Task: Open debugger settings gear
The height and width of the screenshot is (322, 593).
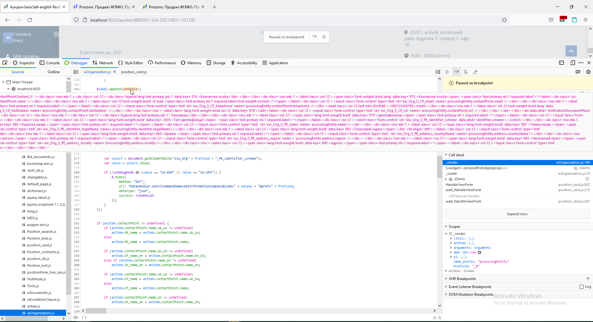Action: tap(588, 72)
